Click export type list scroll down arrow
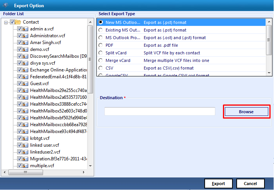Screen dimensions: 274x190 point(269,73)
